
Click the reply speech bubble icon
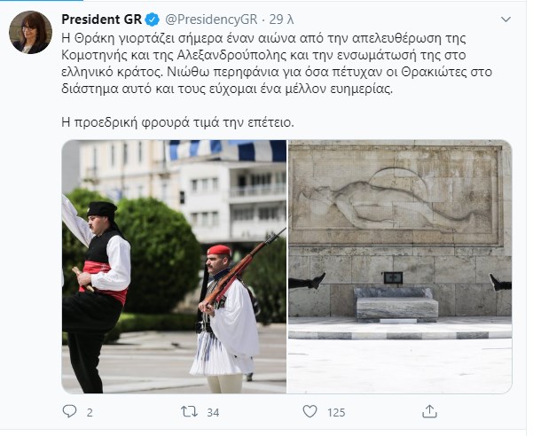pos(70,411)
